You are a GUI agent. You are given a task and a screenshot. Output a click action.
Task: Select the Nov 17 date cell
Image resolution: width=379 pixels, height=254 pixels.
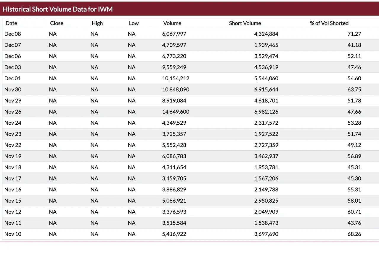13,179
